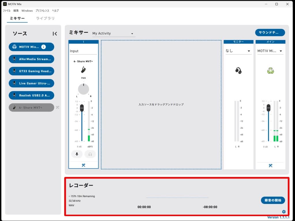Click the monitor headphones icon
The image size is (295, 221).
[238, 71]
